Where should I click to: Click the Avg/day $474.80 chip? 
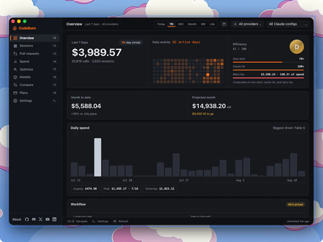coord(85,189)
